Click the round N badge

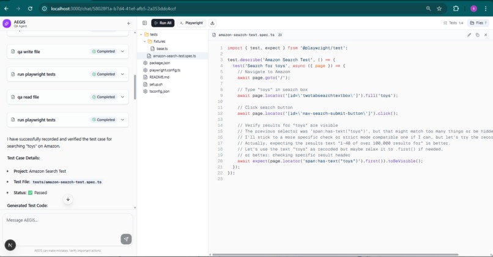pos(10,245)
